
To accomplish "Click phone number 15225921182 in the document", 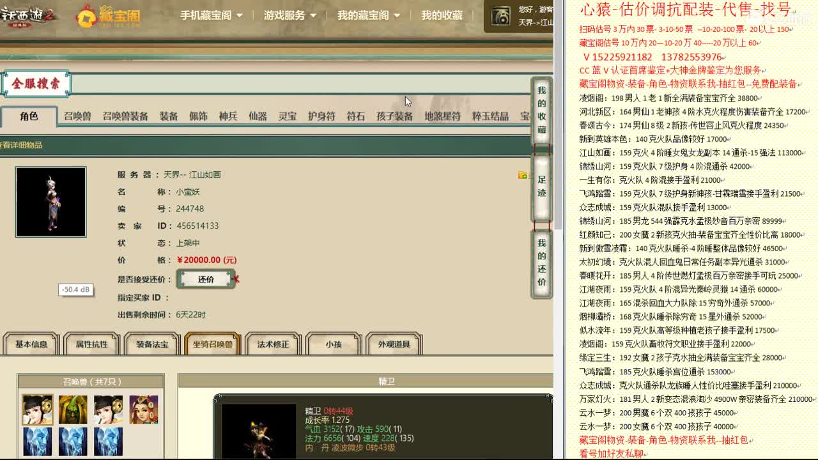I will point(623,57).
